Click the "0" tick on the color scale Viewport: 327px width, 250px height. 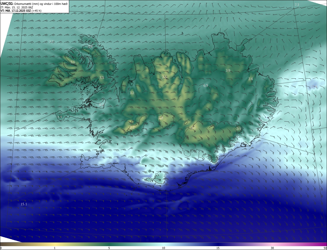[x=1, y=248]
